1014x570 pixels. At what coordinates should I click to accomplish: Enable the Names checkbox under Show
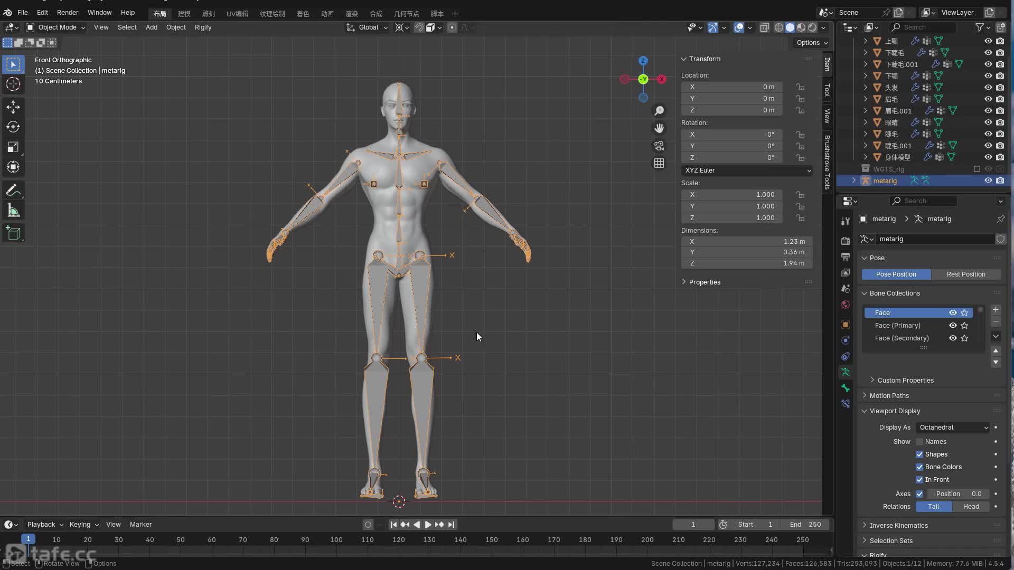(919, 442)
